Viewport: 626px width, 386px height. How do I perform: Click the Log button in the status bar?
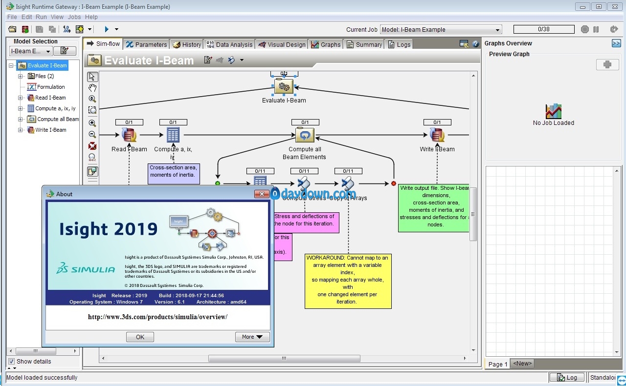click(567, 377)
